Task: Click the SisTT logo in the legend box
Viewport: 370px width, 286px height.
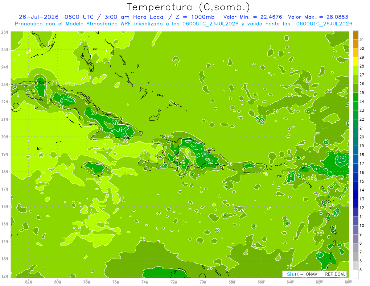Action: point(293,274)
